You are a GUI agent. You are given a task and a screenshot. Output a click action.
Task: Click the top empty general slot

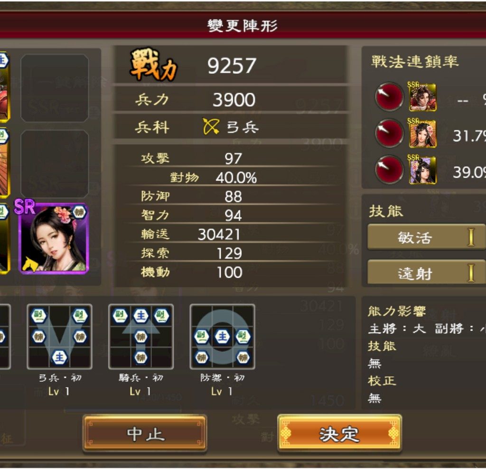(x=55, y=88)
